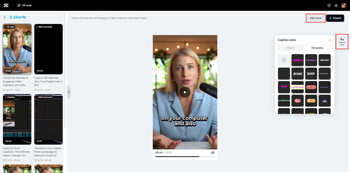Image resolution: width=350 pixels, height=173 pixels.
Task: Open the All tools menu
Action: [x=24, y=5]
